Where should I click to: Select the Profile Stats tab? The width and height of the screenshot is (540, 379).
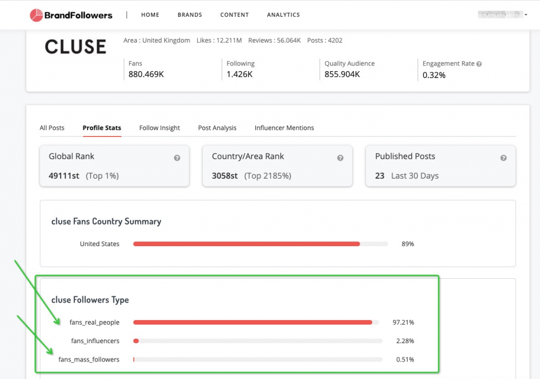[x=102, y=128]
